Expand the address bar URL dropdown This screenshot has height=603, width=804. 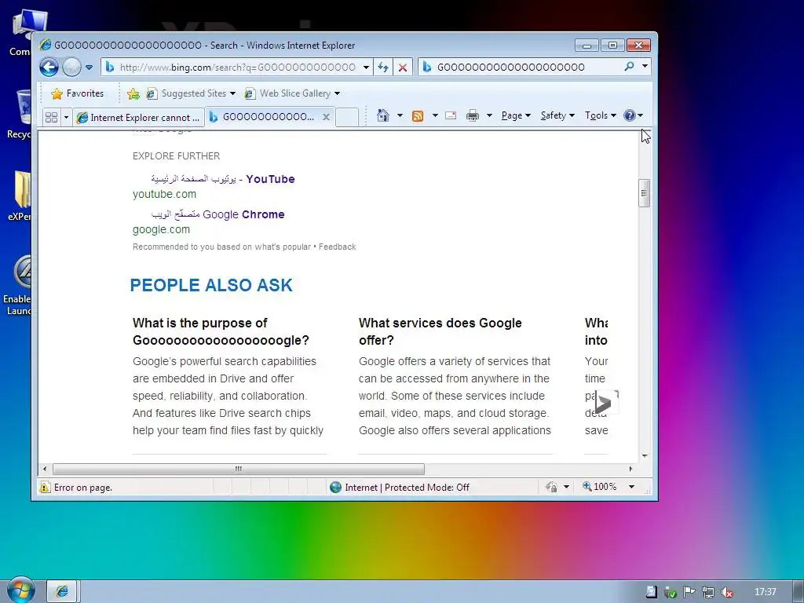366,68
